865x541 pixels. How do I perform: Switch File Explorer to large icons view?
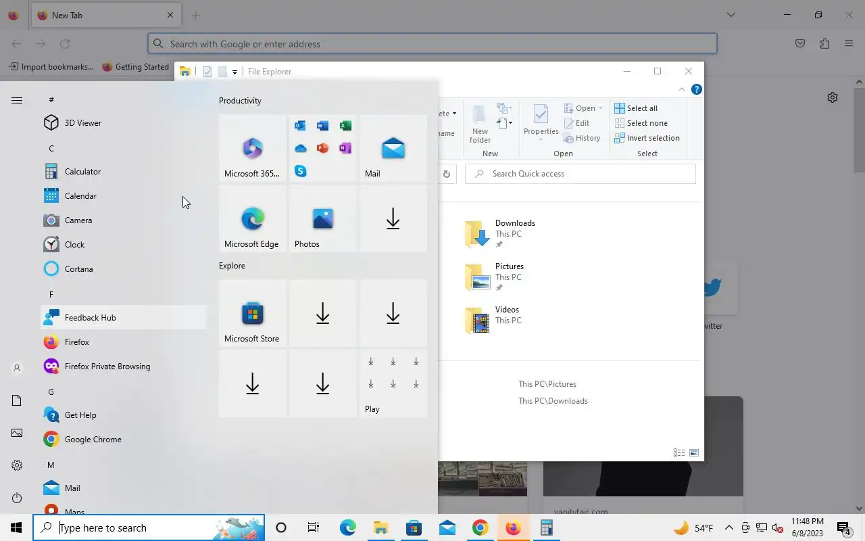(x=694, y=453)
